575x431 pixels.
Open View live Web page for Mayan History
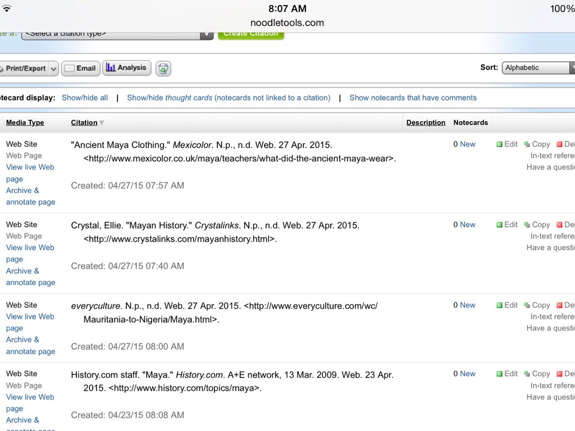point(30,253)
